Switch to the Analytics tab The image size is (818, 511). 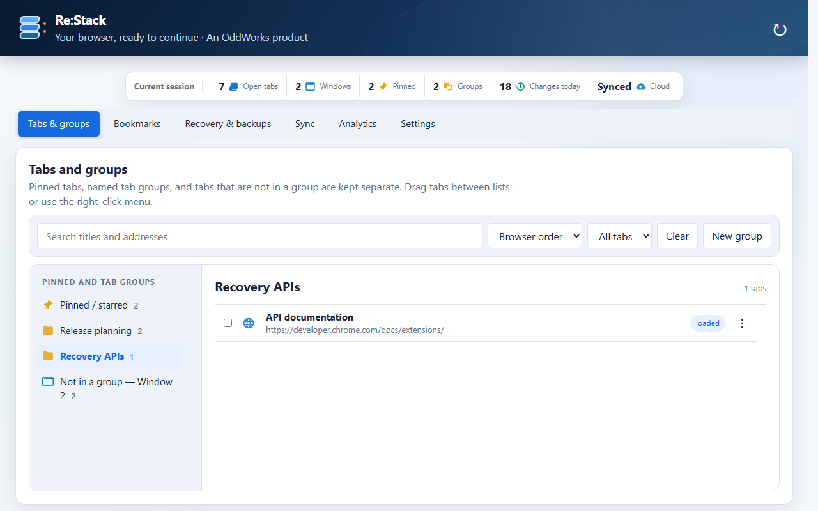(358, 124)
